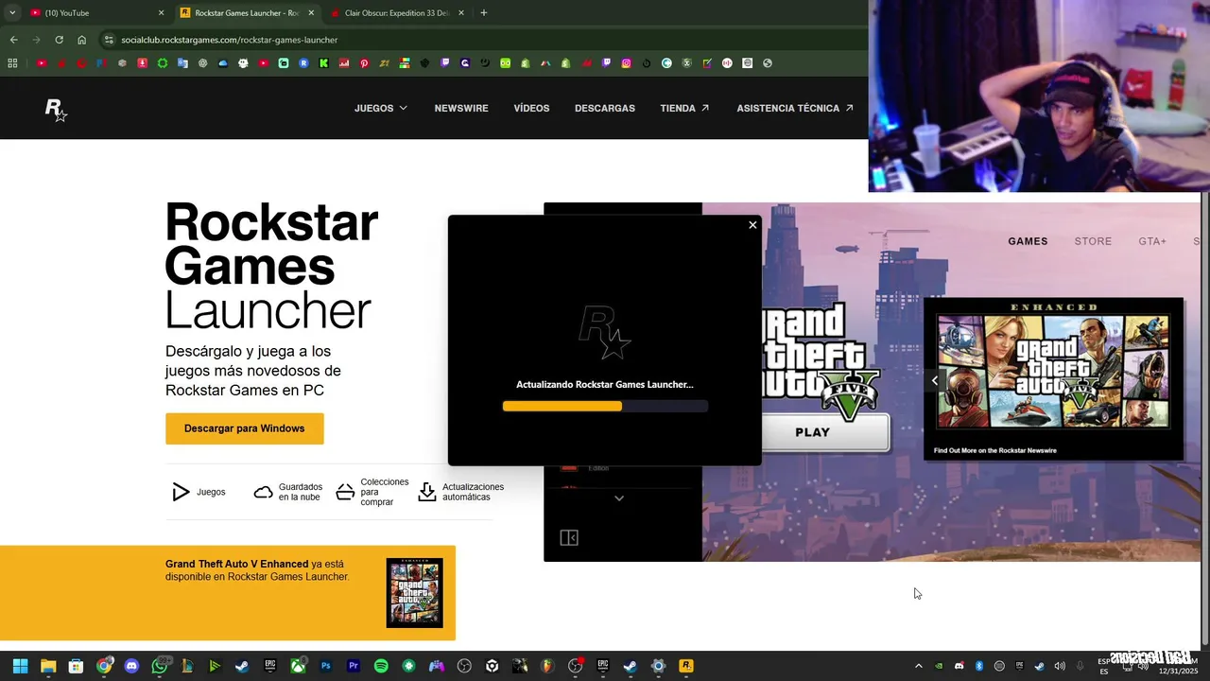Open GTA V Enhanced cover in yellow banner
The height and width of the screenshot is (681, 1210).
click(x=414, y=593)
